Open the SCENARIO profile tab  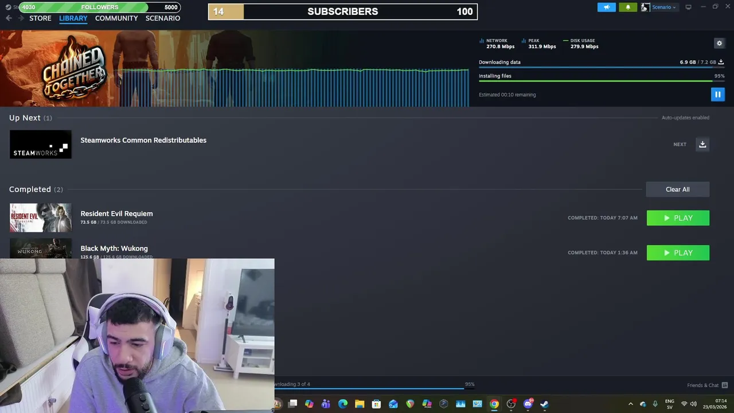click(163, 18)
